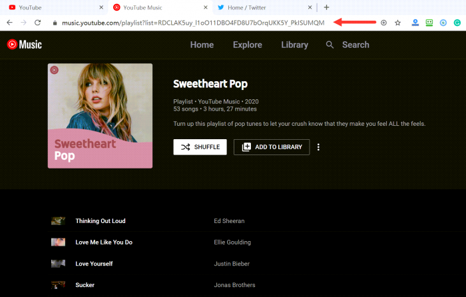Open the Explore section

click(x=247, y=45)
